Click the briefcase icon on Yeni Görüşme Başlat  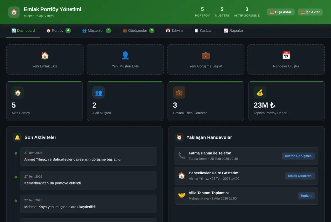click(x=206, y=55)
